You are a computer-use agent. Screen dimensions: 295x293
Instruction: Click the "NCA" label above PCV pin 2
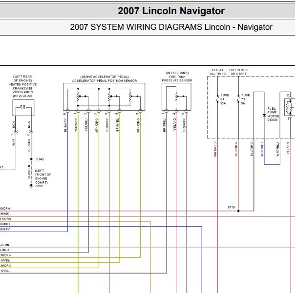click(x=29, y=124)
